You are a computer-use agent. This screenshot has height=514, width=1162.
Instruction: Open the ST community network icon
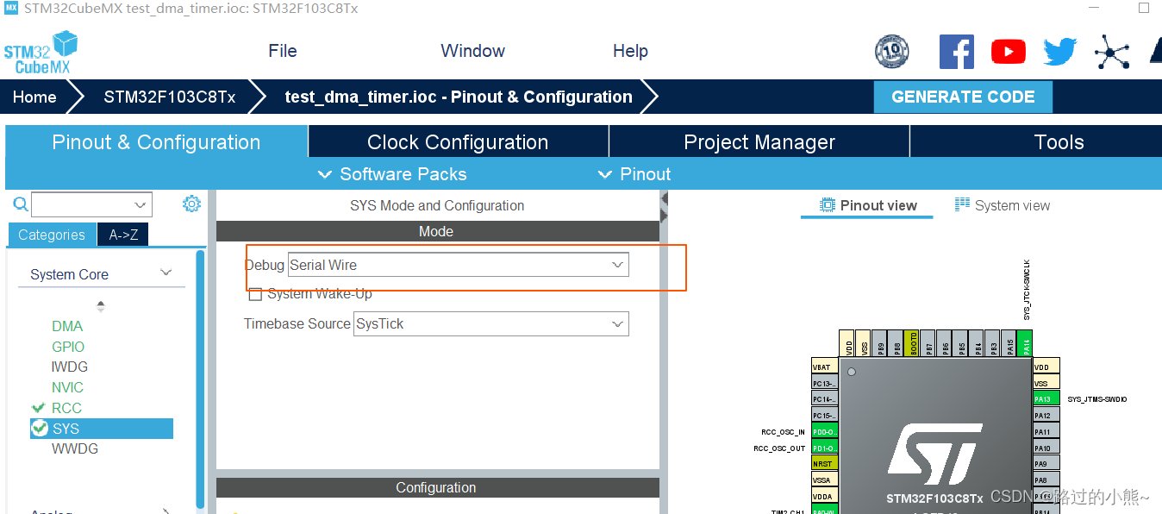click(1112, 52)
